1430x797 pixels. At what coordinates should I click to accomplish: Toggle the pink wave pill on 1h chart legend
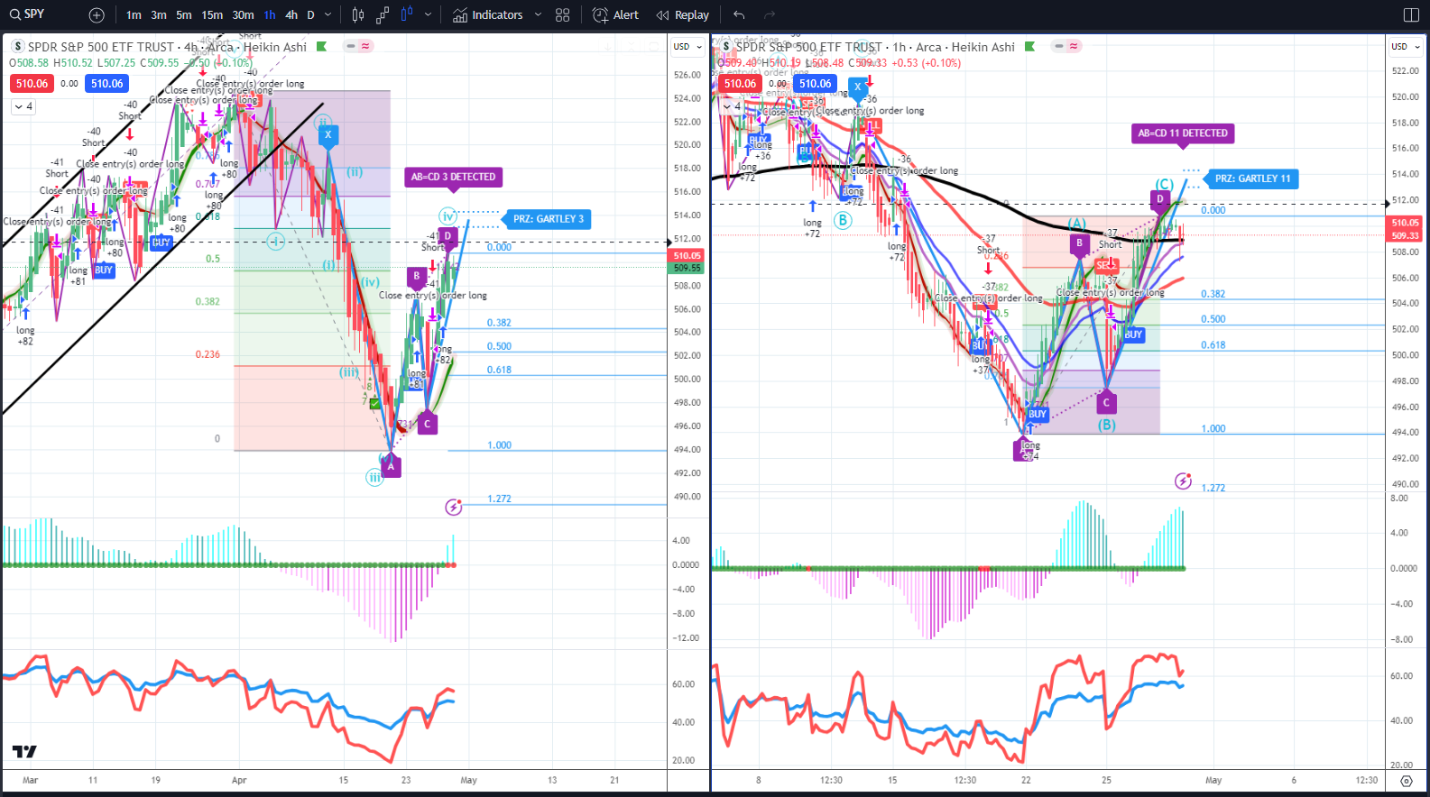[1074, 46]
